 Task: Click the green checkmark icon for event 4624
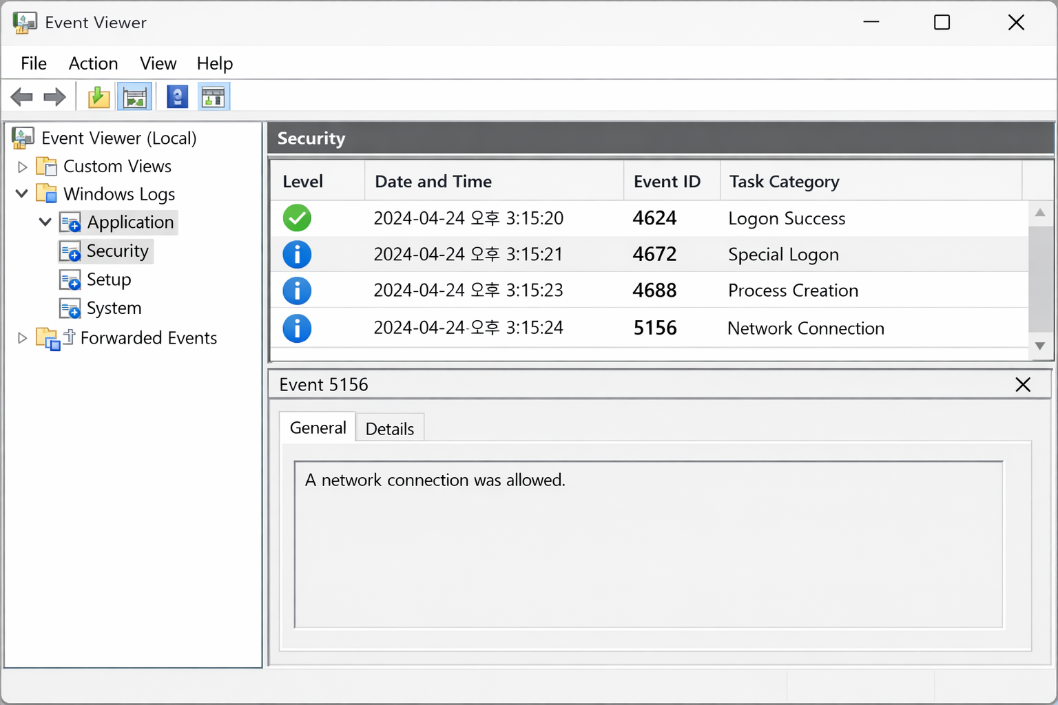tap(297, 218)
